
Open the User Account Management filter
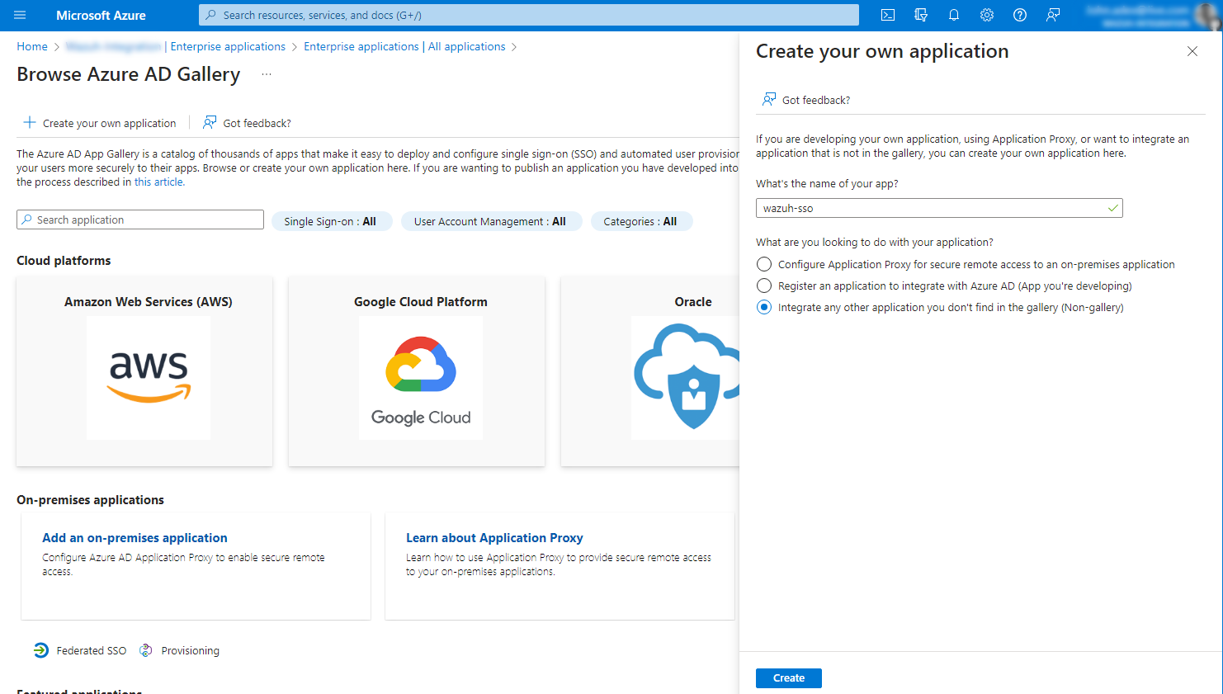coord(490,221)
